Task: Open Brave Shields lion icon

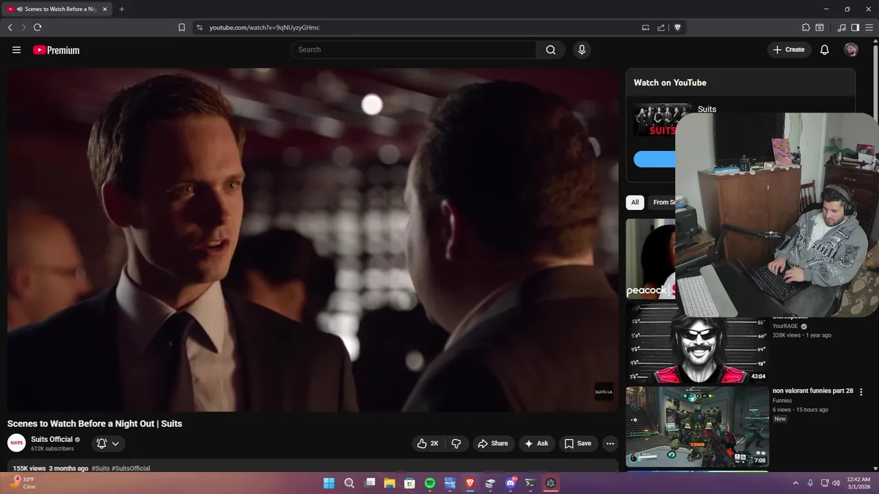Action: [x=677, y=27]
